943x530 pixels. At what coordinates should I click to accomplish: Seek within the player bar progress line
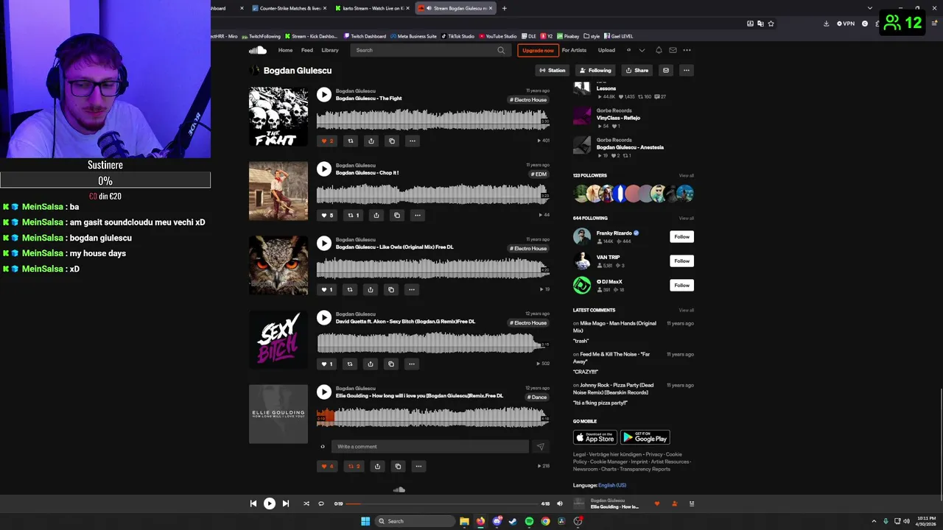pyautogui.click(x=442, y=504)
